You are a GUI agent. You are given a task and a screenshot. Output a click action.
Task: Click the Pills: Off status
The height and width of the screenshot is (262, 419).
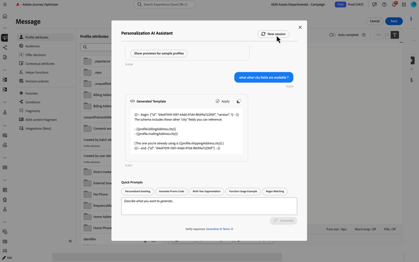(389, 229)
